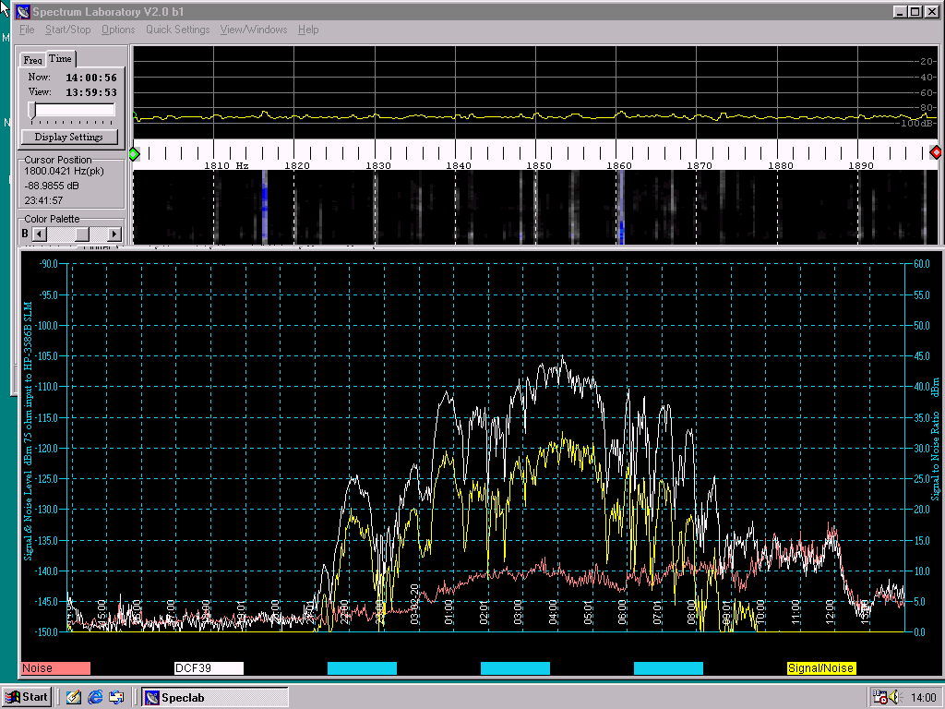Click the Speclab taskbar button
The width and height of the screenshot is (945, 709).
pos(215,698)
